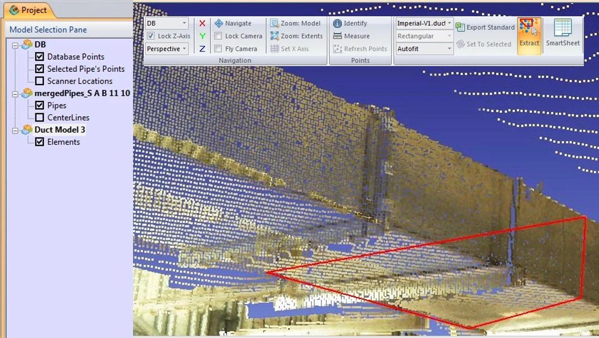Select the green Y axis icon

(x=202, y=36)
